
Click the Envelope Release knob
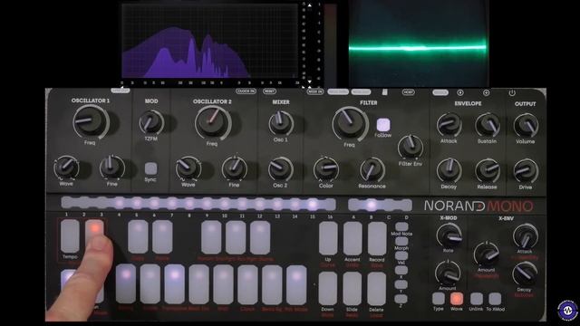tap(488, 171)
